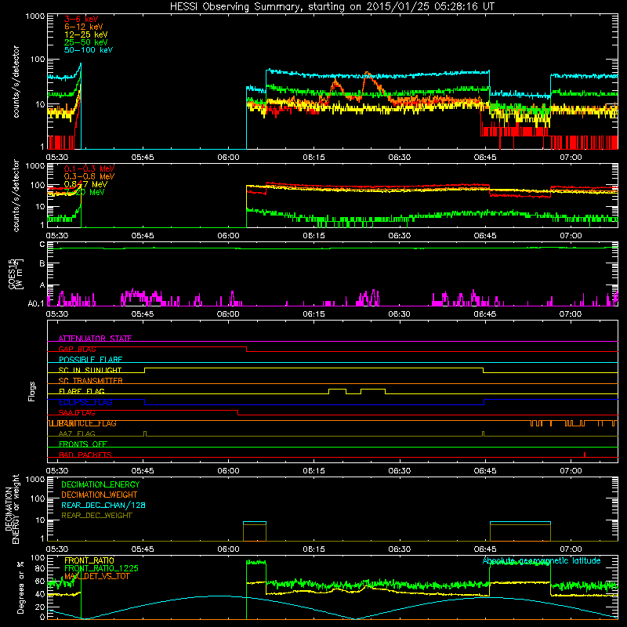Viewport: 627px width, 627px height.
Task: Click the BAD_PACKETS label
Action: coord(85,455)
